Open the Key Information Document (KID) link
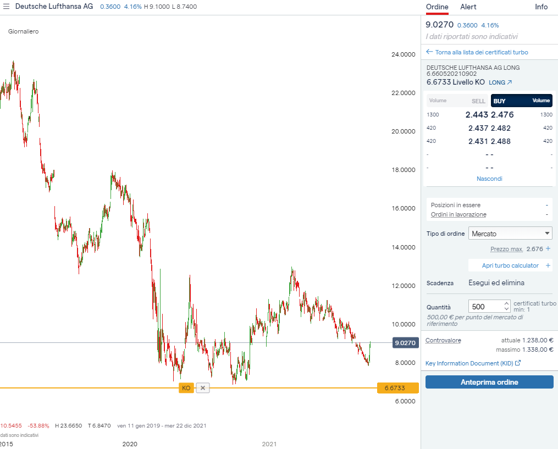Image resolution: width=558 pixels, height=449 pixels. point(469,363)
